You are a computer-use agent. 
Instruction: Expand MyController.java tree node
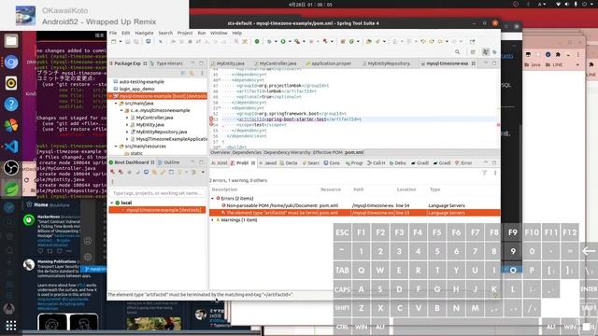click(x=127, y=118)
